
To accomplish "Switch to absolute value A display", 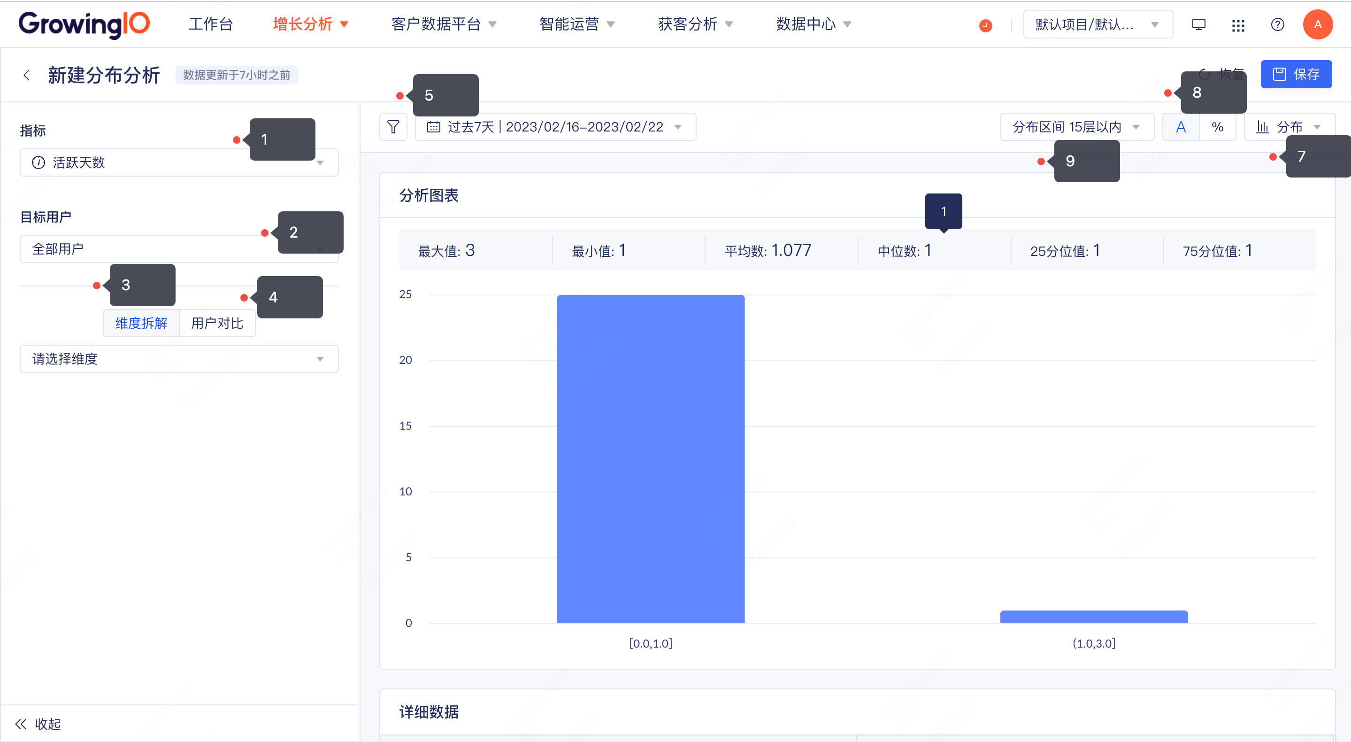I will click(1181, 126).
